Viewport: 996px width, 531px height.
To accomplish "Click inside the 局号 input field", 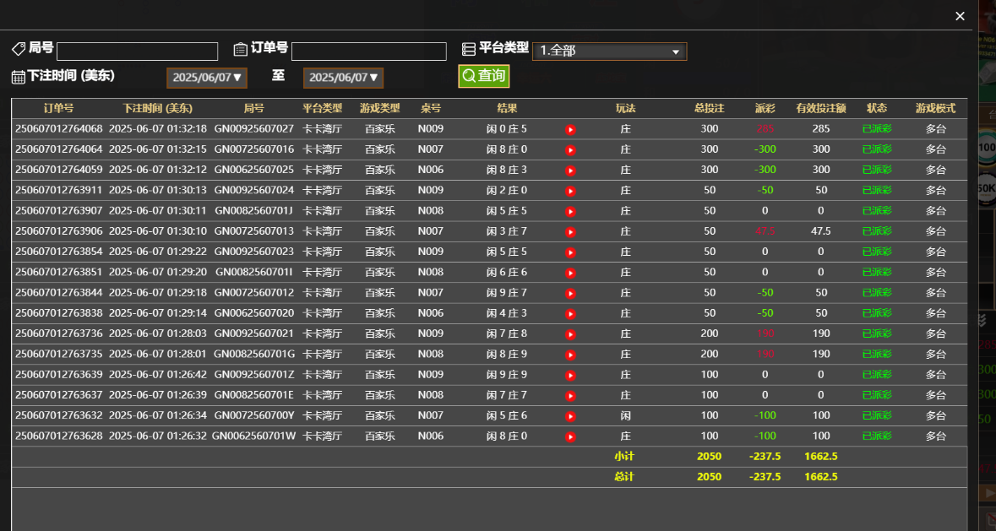I will coord(137,51).
